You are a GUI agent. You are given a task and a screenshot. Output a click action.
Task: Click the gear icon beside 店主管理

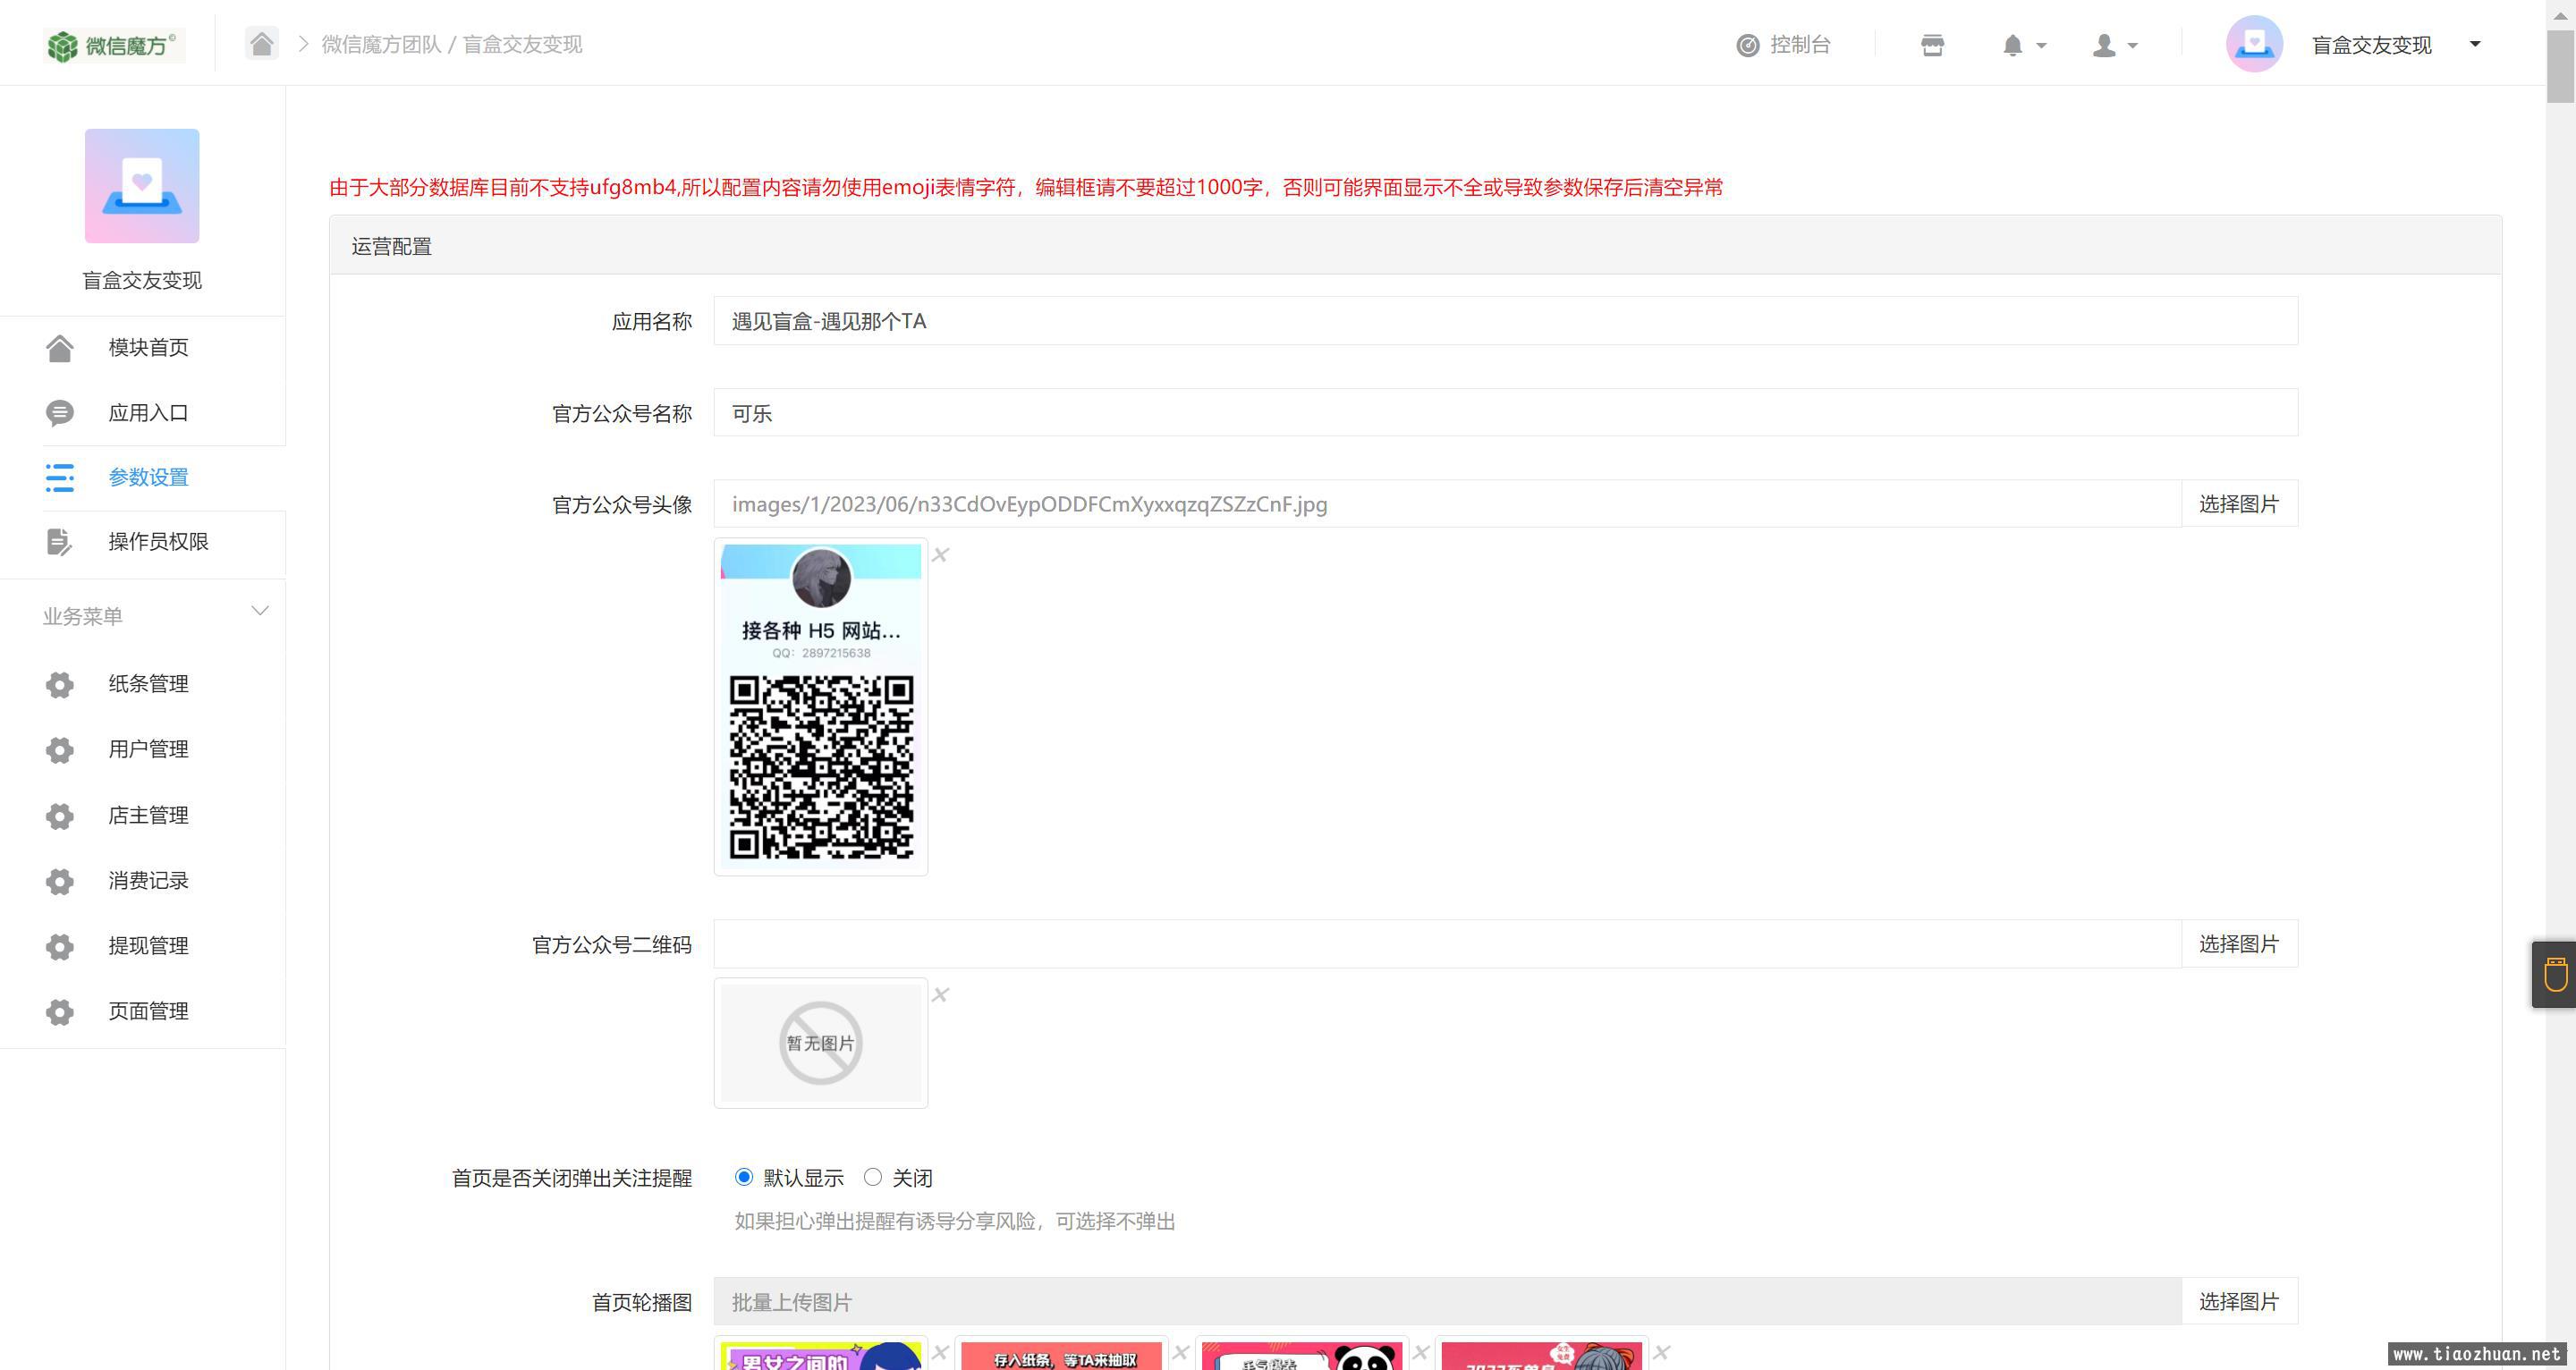60,816
